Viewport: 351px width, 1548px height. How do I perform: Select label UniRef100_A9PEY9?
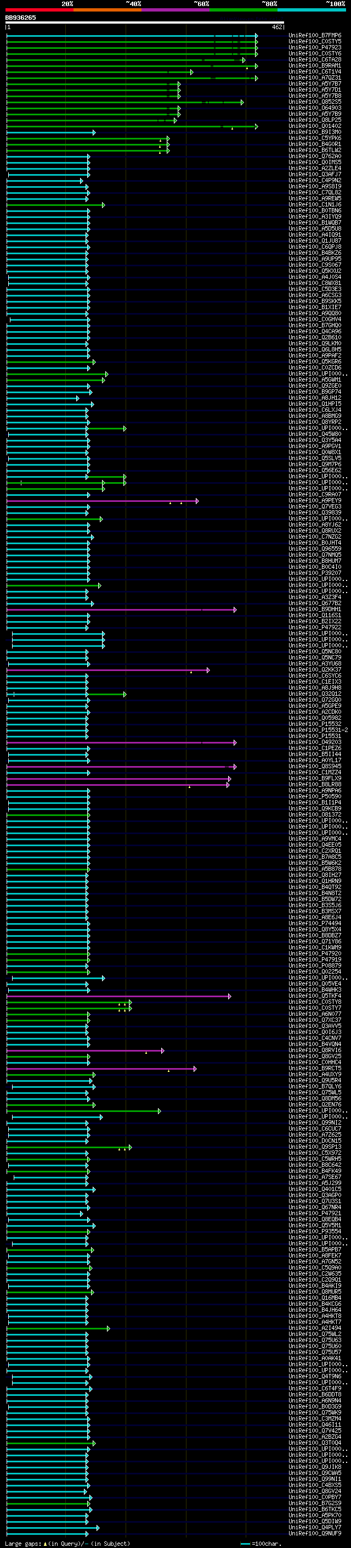pyautogui.click(x=315, y=501)
